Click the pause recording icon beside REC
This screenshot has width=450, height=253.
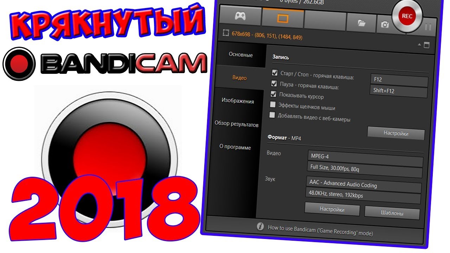pyautogui.click(x=428, y=27)
